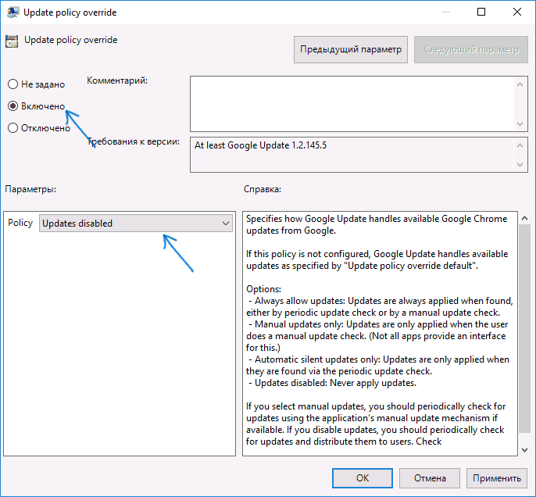This screenshot has width=536, height=497.
Task: Click inside the Комментарий text box
Action: (x=352, y=102)
